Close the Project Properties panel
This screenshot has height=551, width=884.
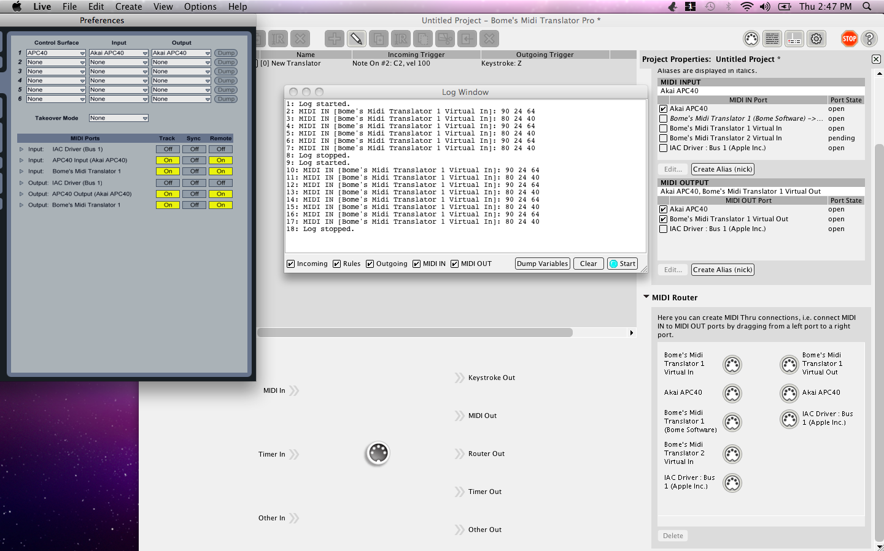click(876, 59)
